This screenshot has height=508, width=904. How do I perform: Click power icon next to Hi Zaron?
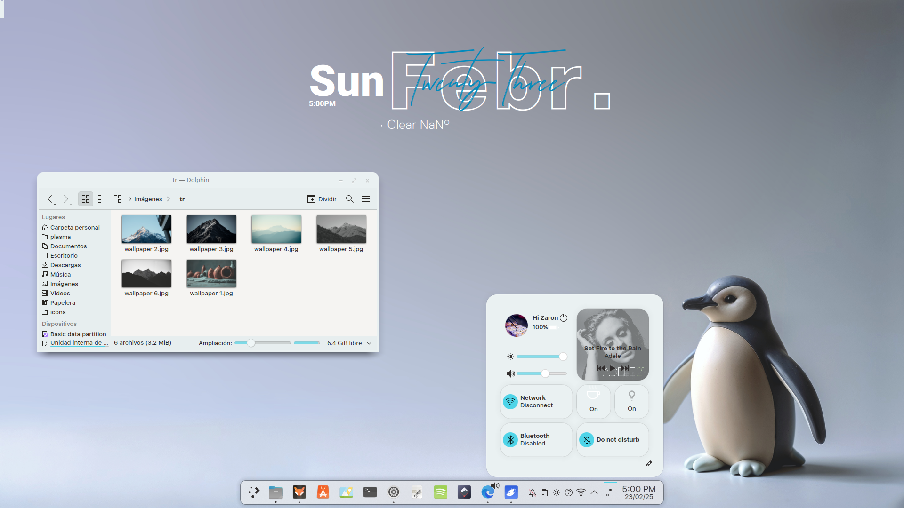pyautogui.click(x=564, y=318)
